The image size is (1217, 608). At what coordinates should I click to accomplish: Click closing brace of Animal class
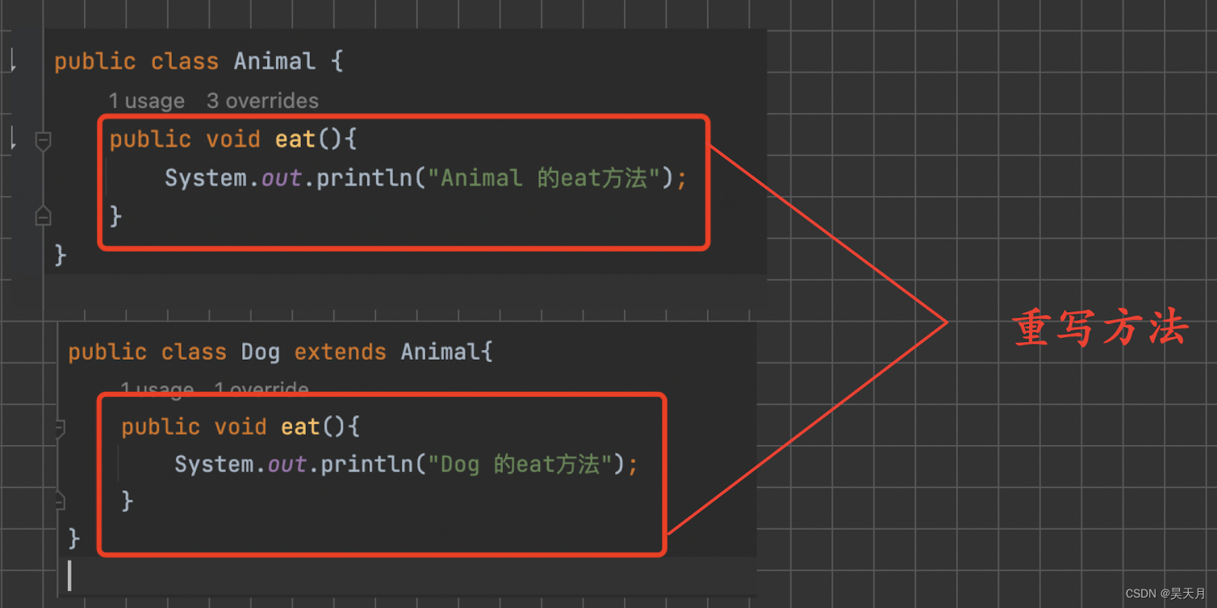click(x=61, y=255)
